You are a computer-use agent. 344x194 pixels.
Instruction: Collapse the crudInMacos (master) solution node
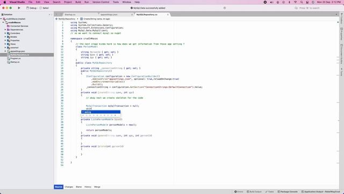point(1,19)
